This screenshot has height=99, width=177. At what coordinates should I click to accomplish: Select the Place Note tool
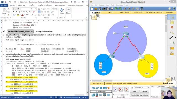[172, 22]
